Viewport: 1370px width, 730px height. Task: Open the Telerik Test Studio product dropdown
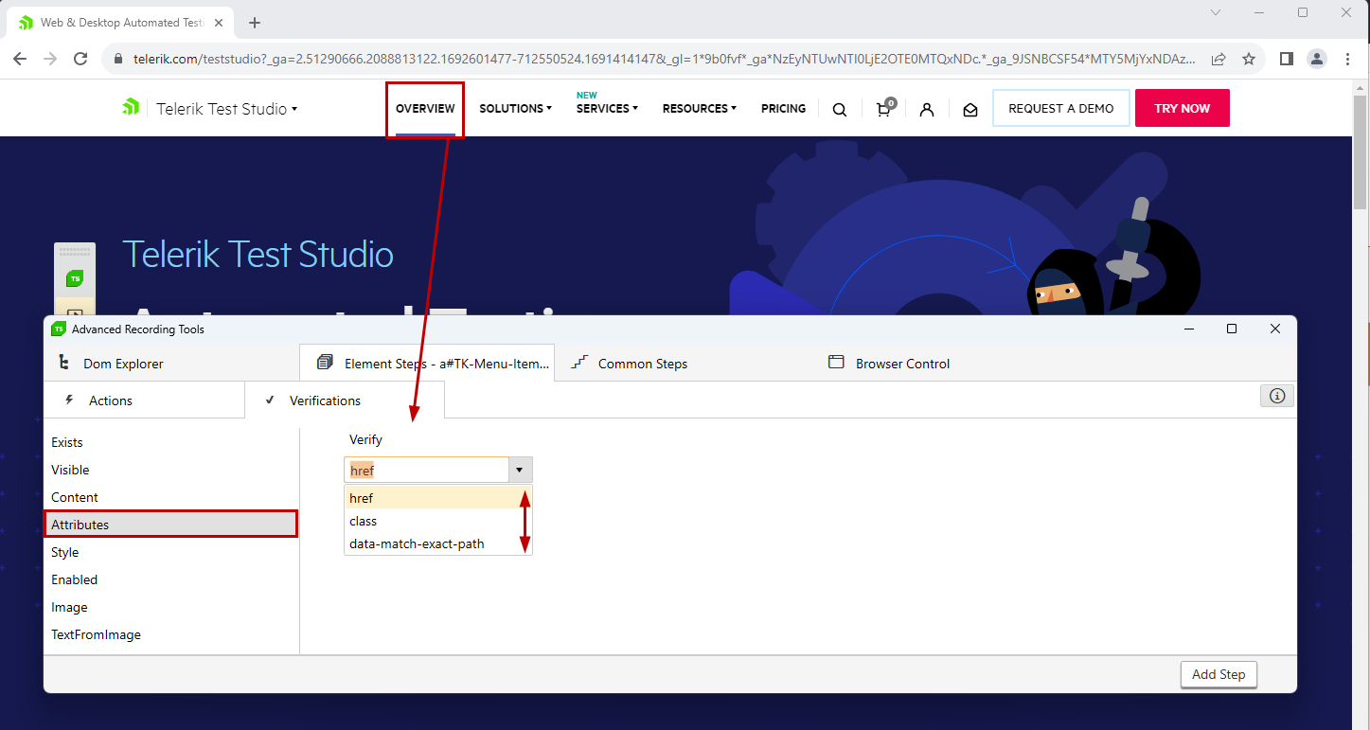point(227,109)
